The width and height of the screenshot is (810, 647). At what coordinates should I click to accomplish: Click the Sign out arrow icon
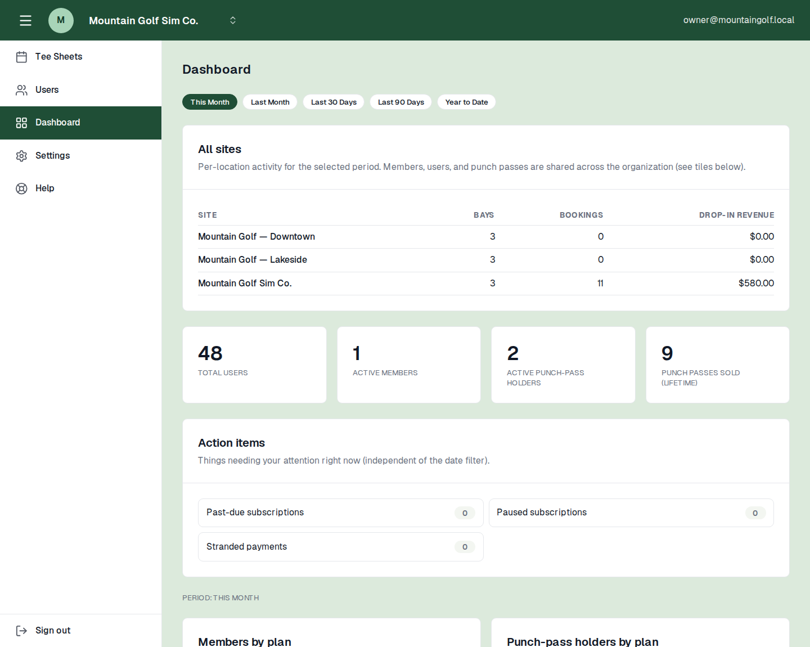click(21, 631)
